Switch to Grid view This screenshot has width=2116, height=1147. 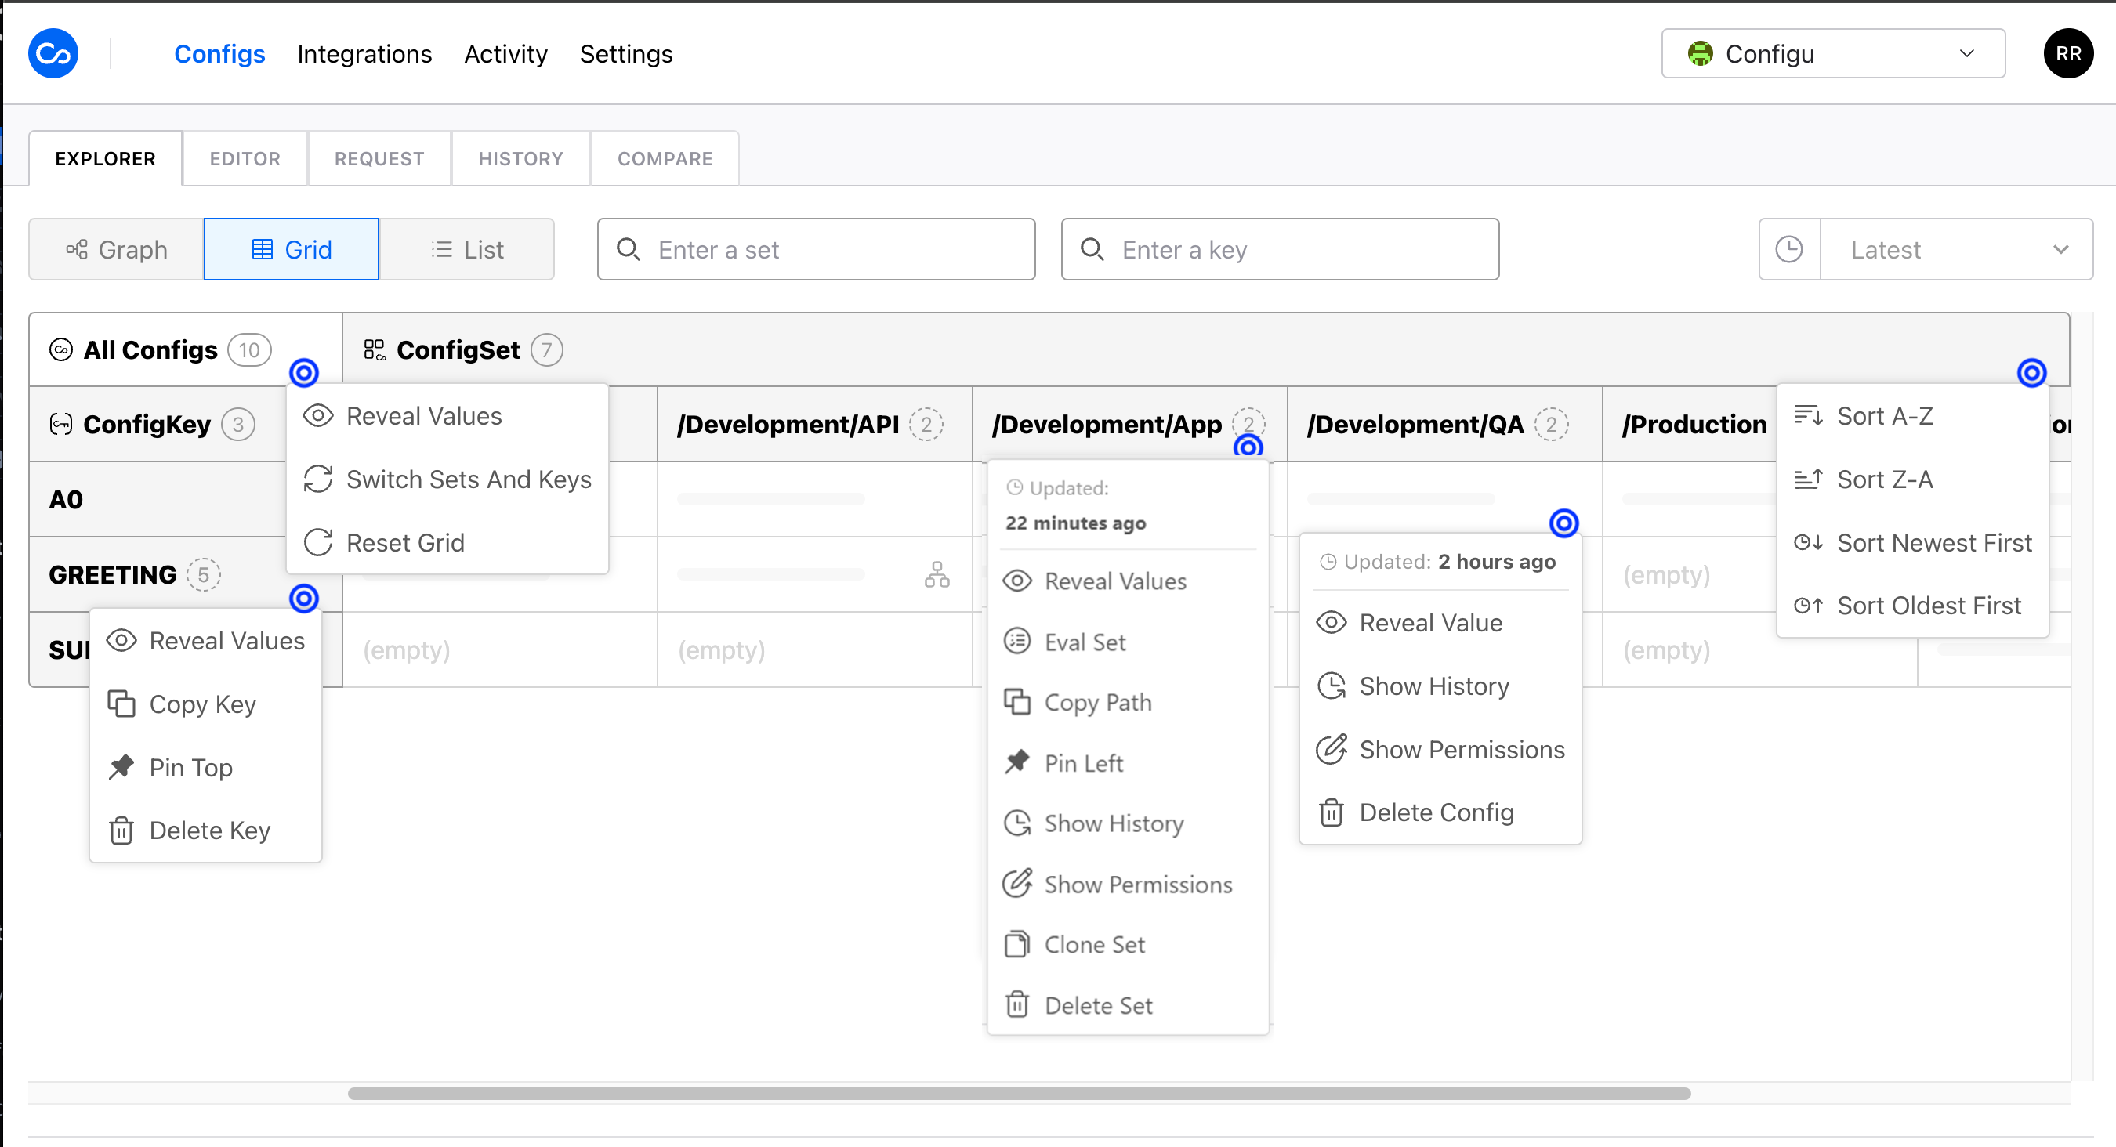pos(292,250)
